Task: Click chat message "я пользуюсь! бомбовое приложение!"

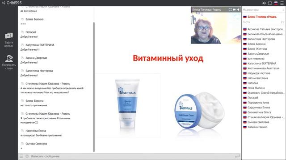Action: pos(42,135)
